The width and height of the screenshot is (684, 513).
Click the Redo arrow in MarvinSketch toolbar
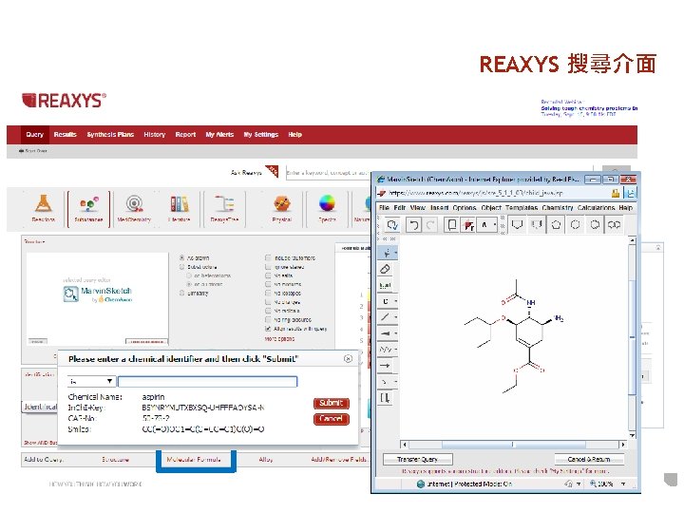(x=430, y=224)
